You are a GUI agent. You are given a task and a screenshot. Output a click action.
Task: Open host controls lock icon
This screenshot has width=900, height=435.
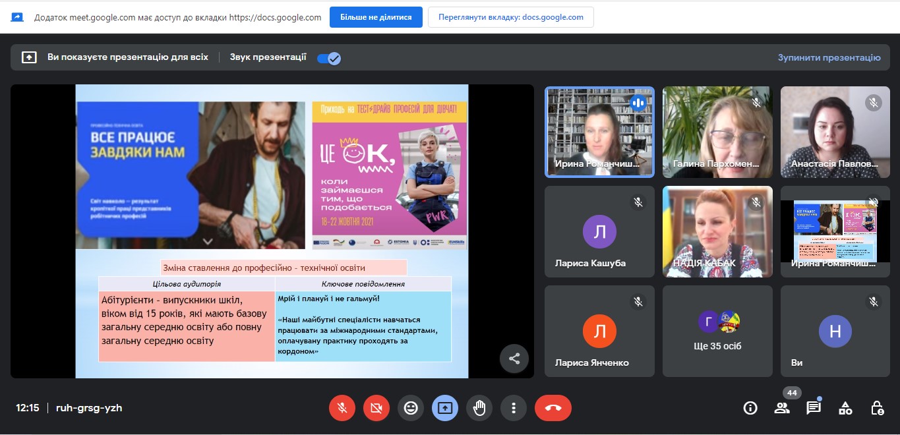(877, 408)
